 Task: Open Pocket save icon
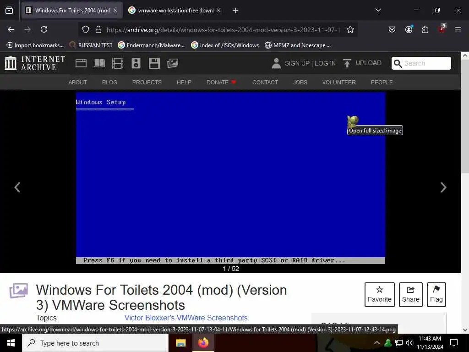[x=392, y=29]
